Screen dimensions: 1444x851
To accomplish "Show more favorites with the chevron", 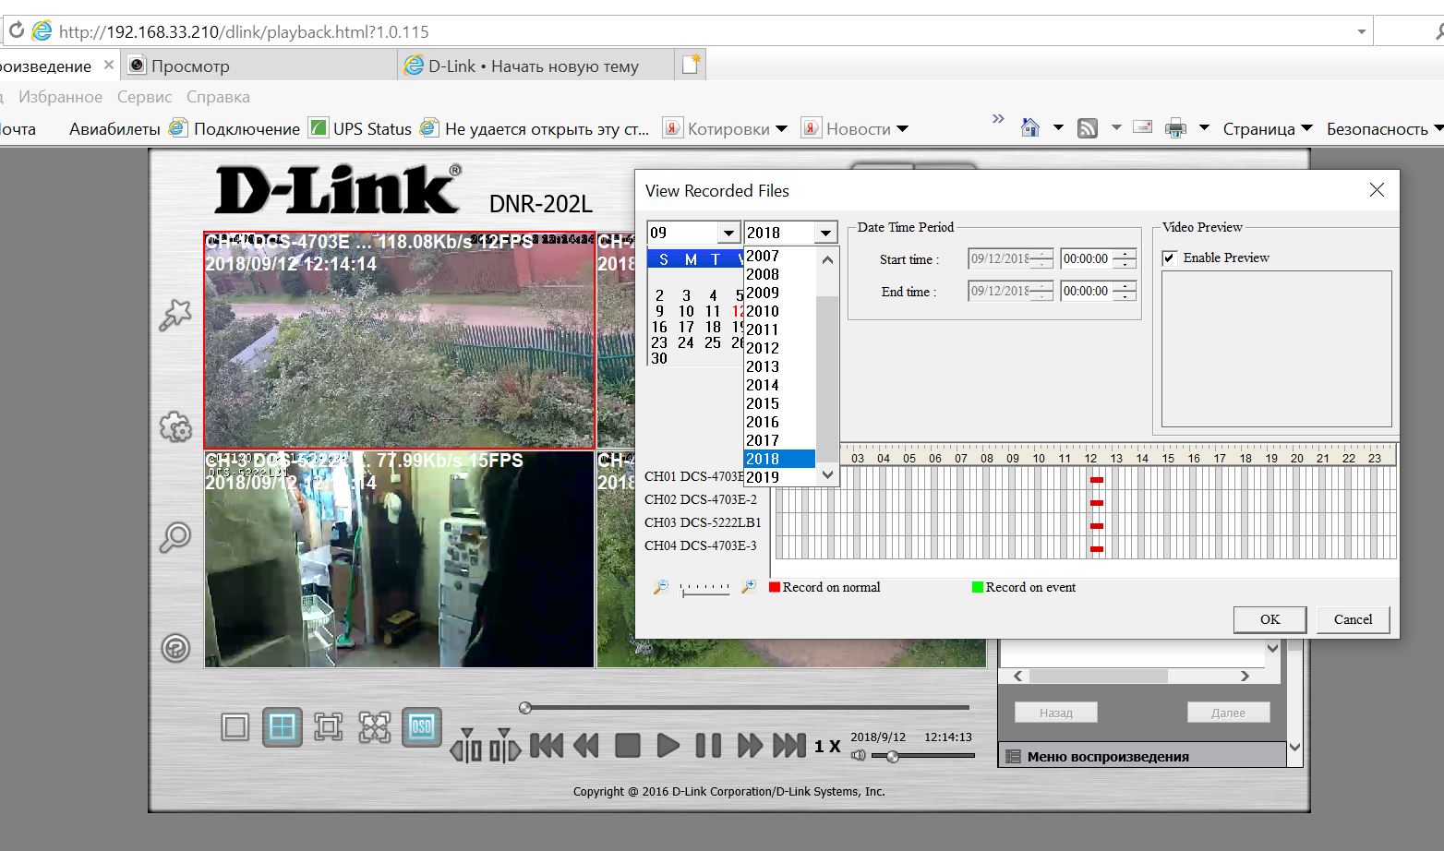I will click(x=998, y=118).
